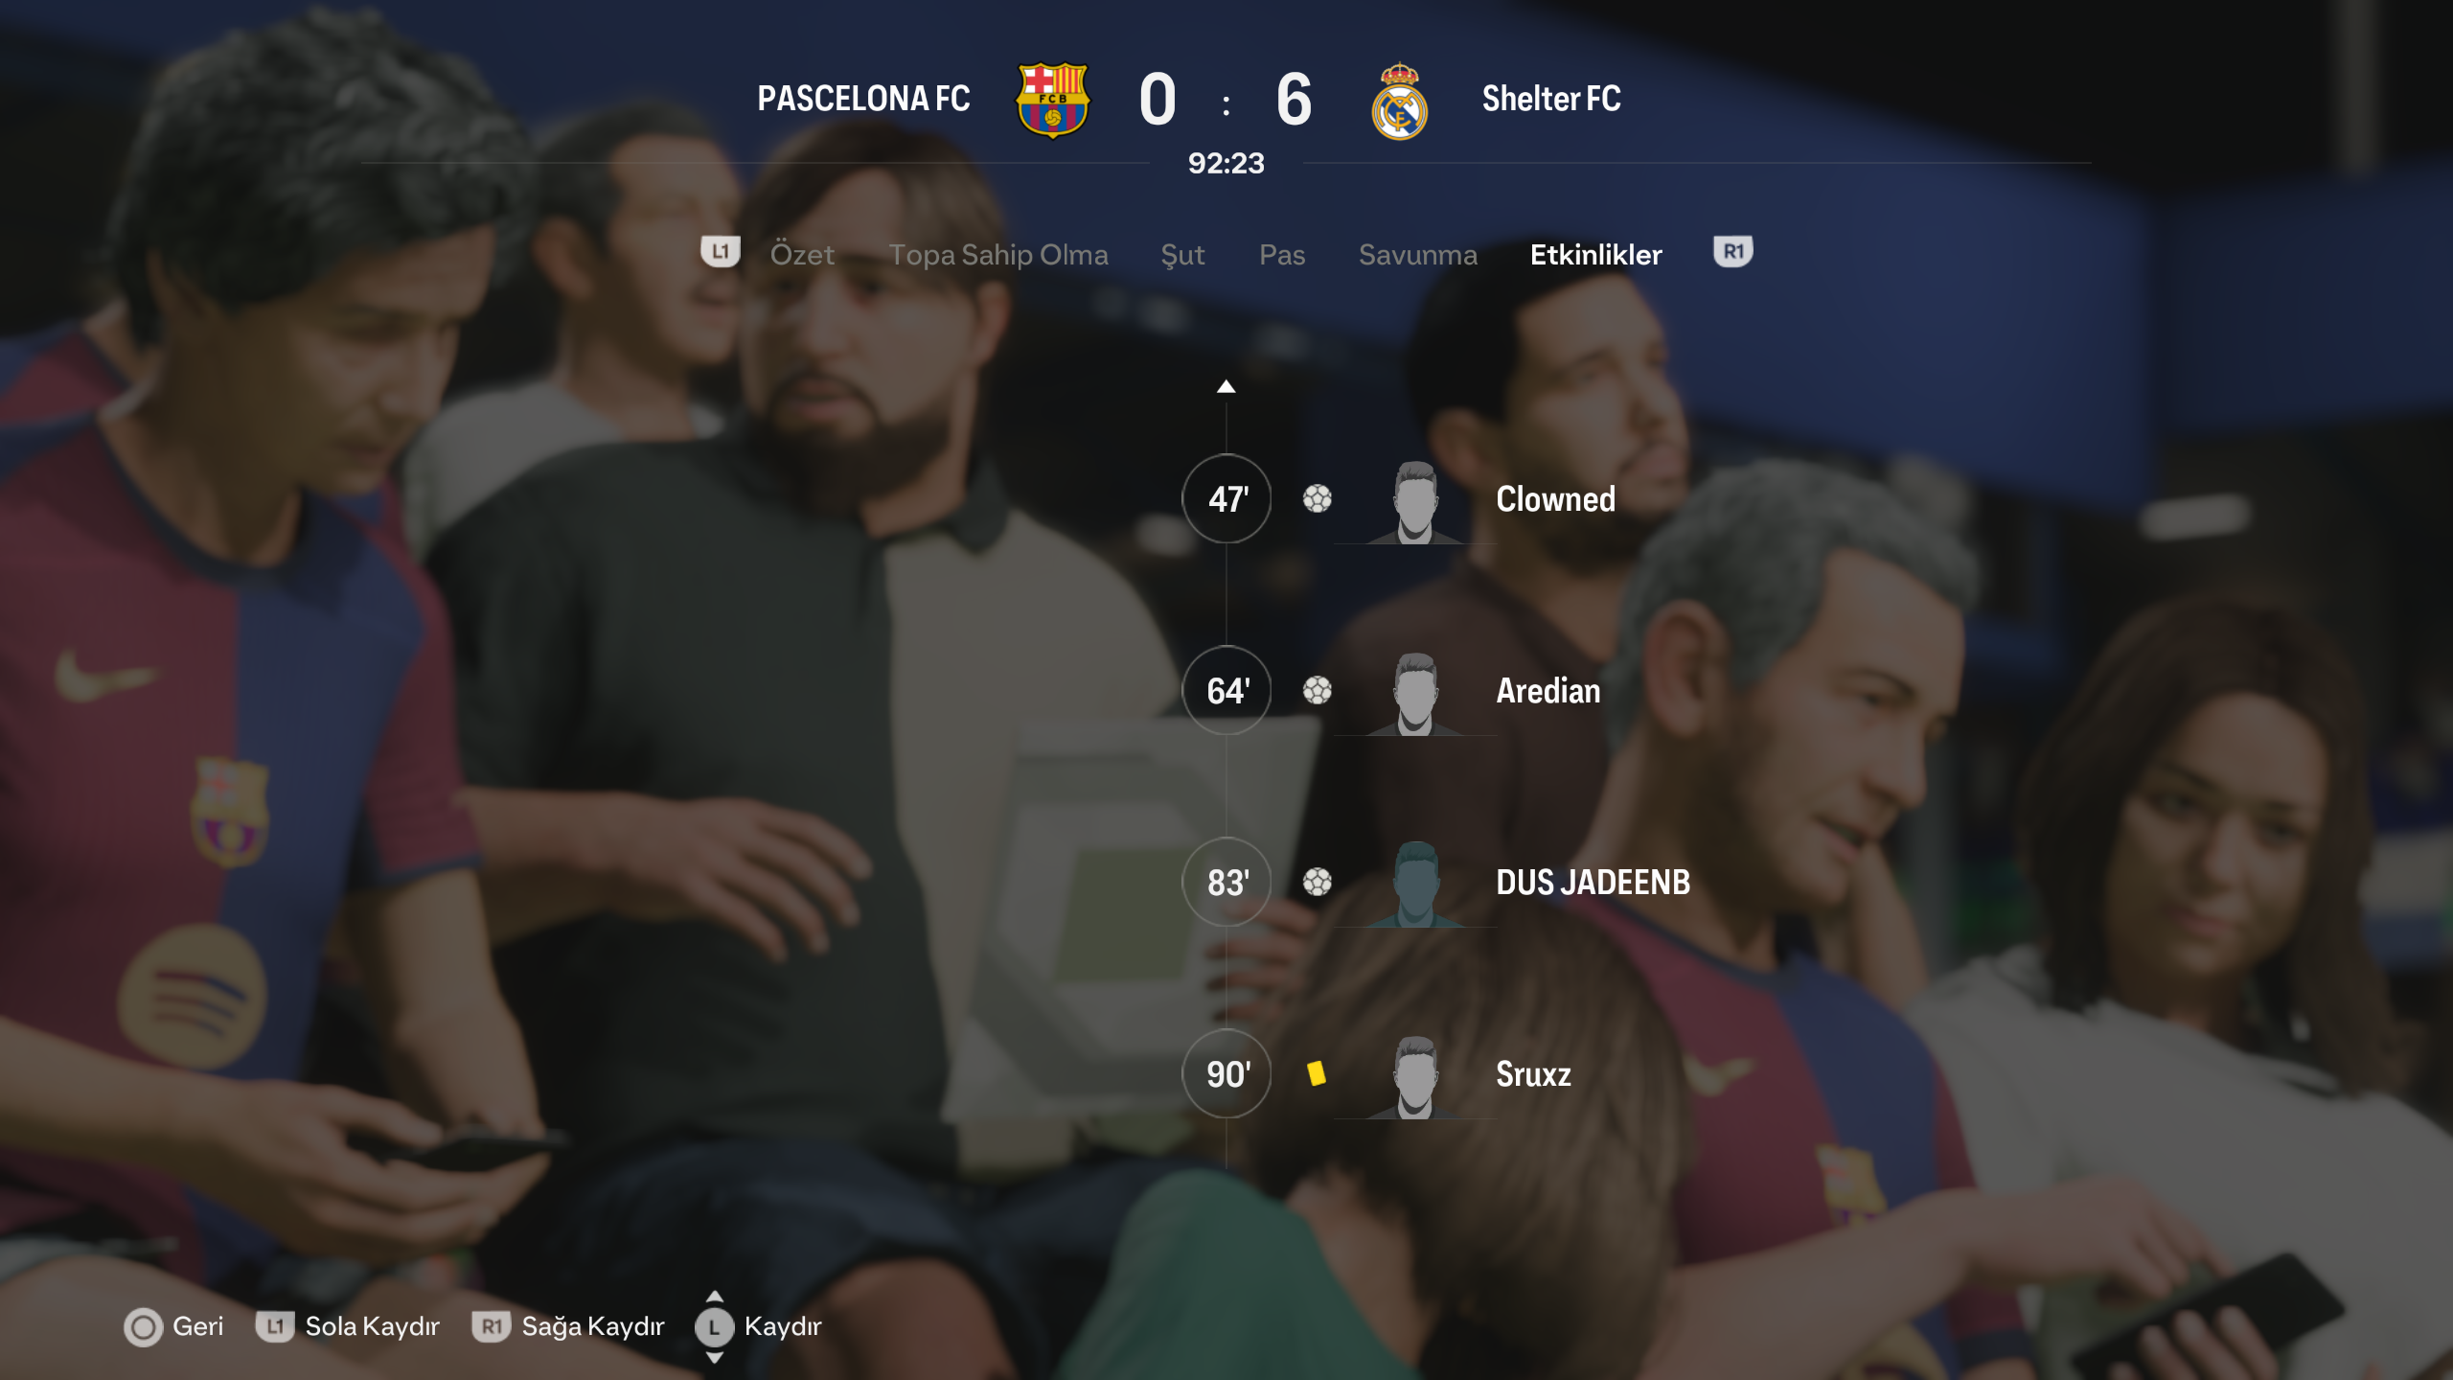Viewport: 2453px width, 1380px height.
Task: Click the PASCELONA FC club crest
Action: (x=1052, y=101)
